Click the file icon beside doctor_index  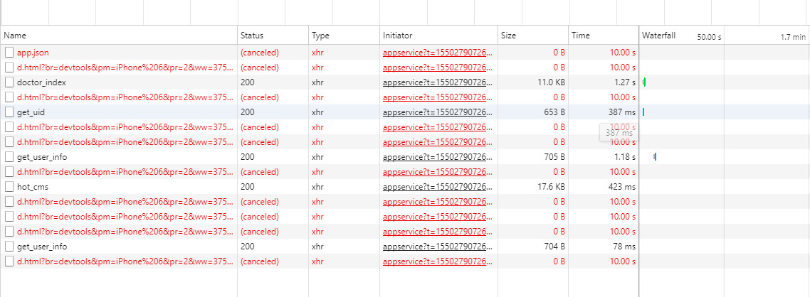click(9, 82)
